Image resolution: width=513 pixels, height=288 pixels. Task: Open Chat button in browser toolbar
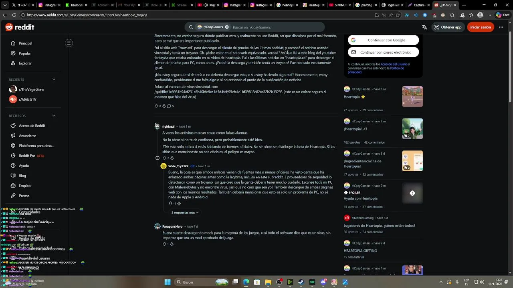point(503,15)
